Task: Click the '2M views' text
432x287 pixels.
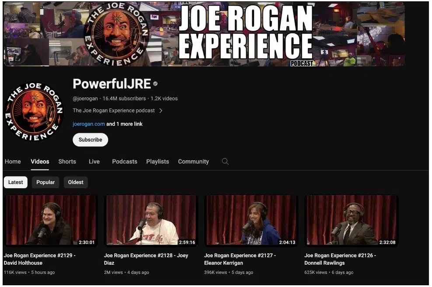Action: click(113, 273)
